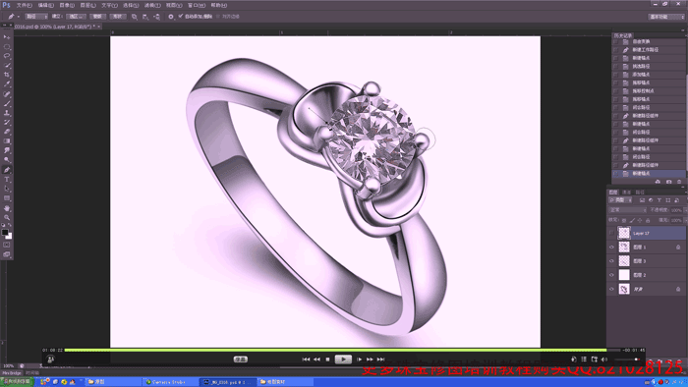
Task: Hide layer 图层 2 eye icon
Action: click(x=611, y=275)
